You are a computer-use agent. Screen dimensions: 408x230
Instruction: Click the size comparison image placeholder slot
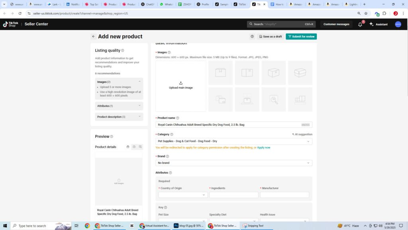[300, 99]
